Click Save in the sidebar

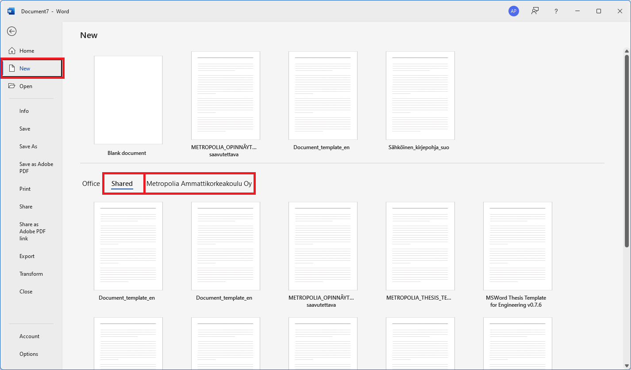31,129
